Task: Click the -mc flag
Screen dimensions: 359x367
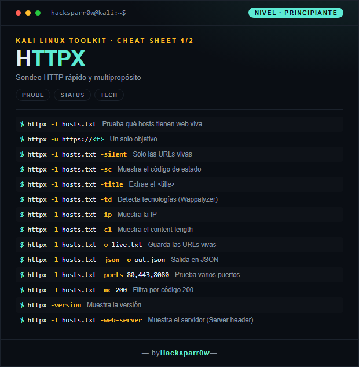Action: [x=106, y=290]
